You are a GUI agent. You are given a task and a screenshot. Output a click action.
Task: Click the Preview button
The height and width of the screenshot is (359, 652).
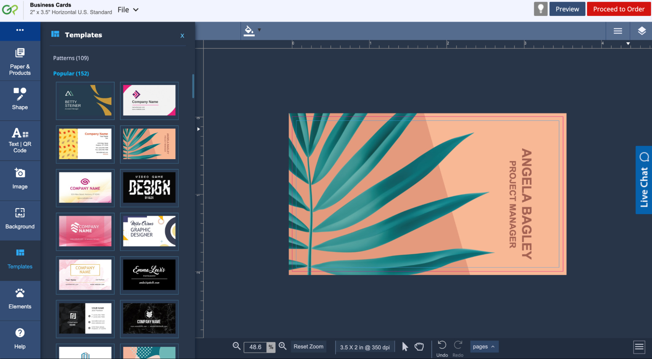pos(568,8)
